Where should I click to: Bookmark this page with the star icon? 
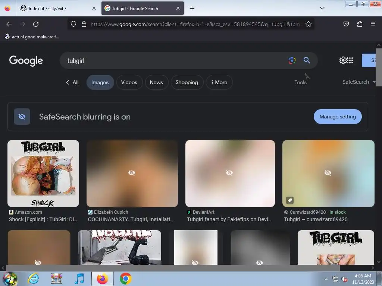click(309, 24)
